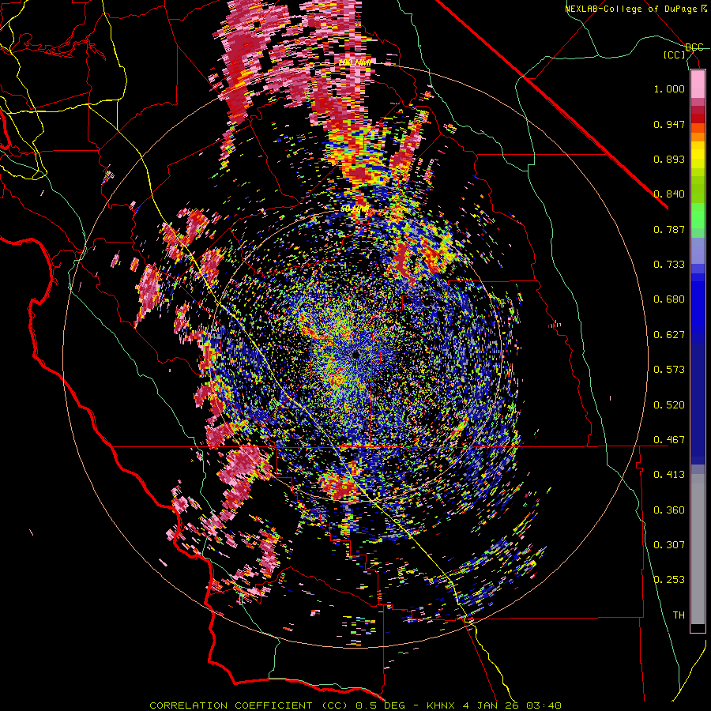Image resolution: width=711 pixels, height=711 pixels.
Task: Click the 0.467 scale value
Action: (x=669, y=440)
